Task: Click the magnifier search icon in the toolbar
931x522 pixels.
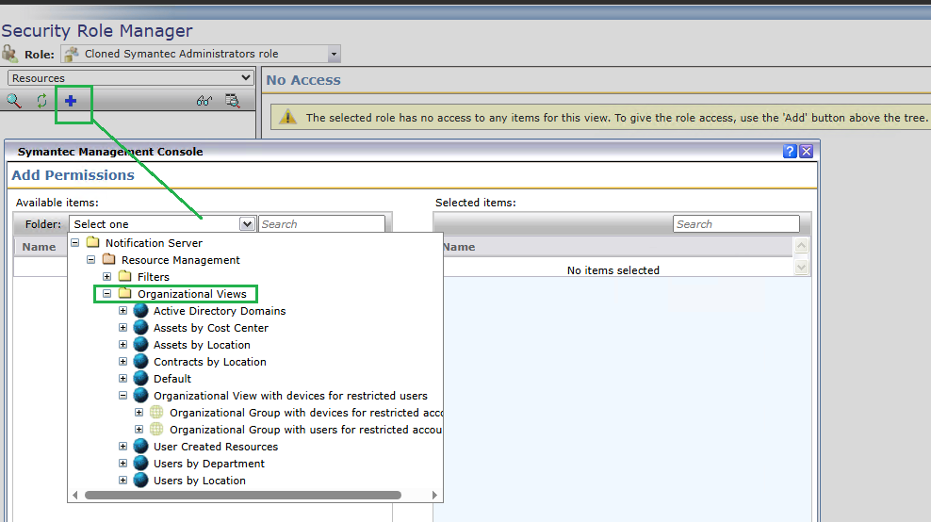Action: click(13, 101)
